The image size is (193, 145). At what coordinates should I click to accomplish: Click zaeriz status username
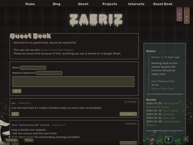pyautogui.click(x=155, y=57)
